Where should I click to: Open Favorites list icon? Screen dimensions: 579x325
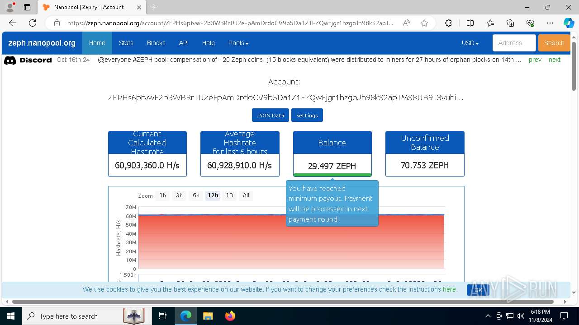[x=490, y=23]
